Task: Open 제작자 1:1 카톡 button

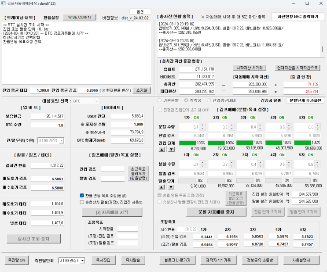Action: 218,260
